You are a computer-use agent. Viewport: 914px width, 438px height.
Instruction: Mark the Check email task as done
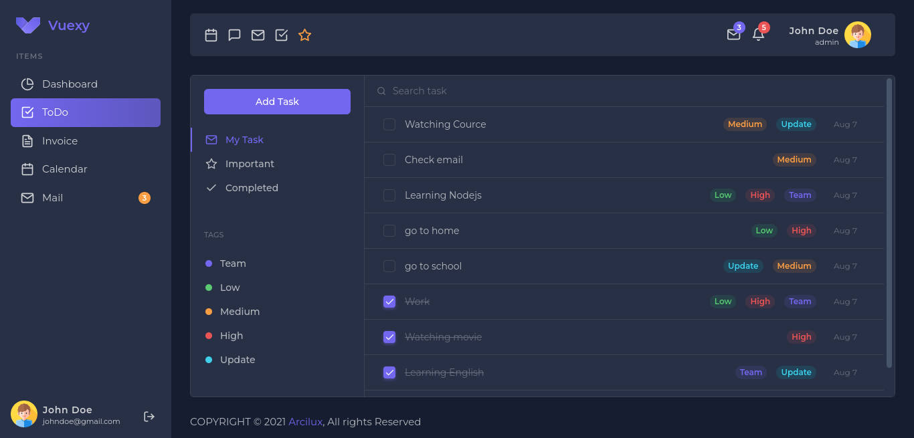[389, 159]
